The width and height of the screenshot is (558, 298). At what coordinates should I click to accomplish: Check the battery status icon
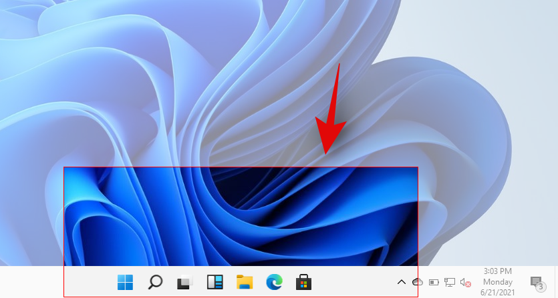pos(434,283)
